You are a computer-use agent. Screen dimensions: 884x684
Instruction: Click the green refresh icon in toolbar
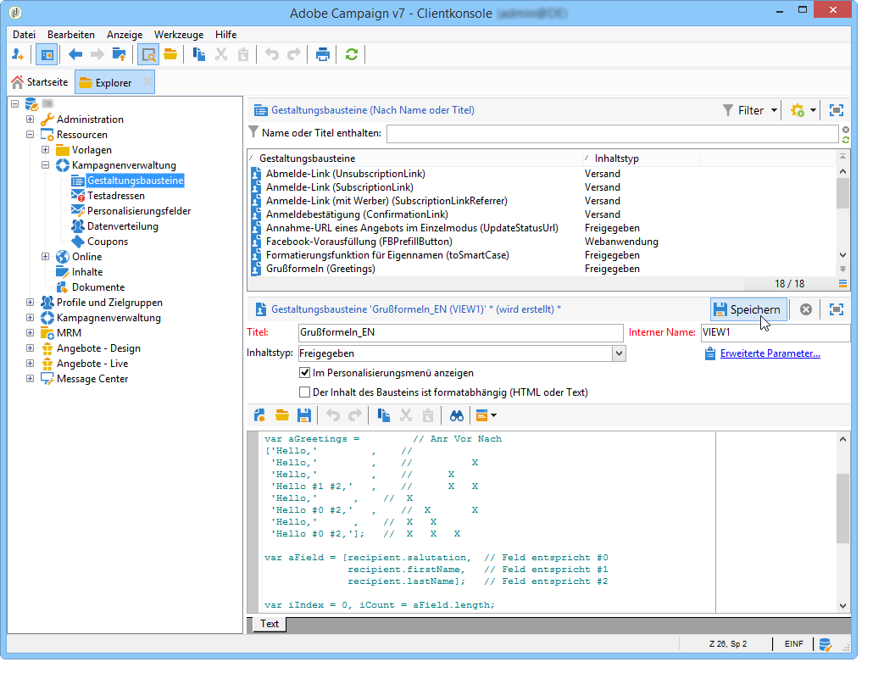[x=351, y=54]
